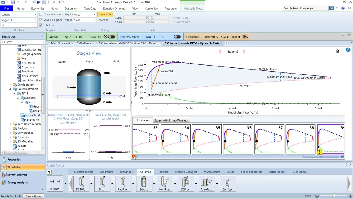
Task: Open the File menu
Action: (x=6, y=9)
